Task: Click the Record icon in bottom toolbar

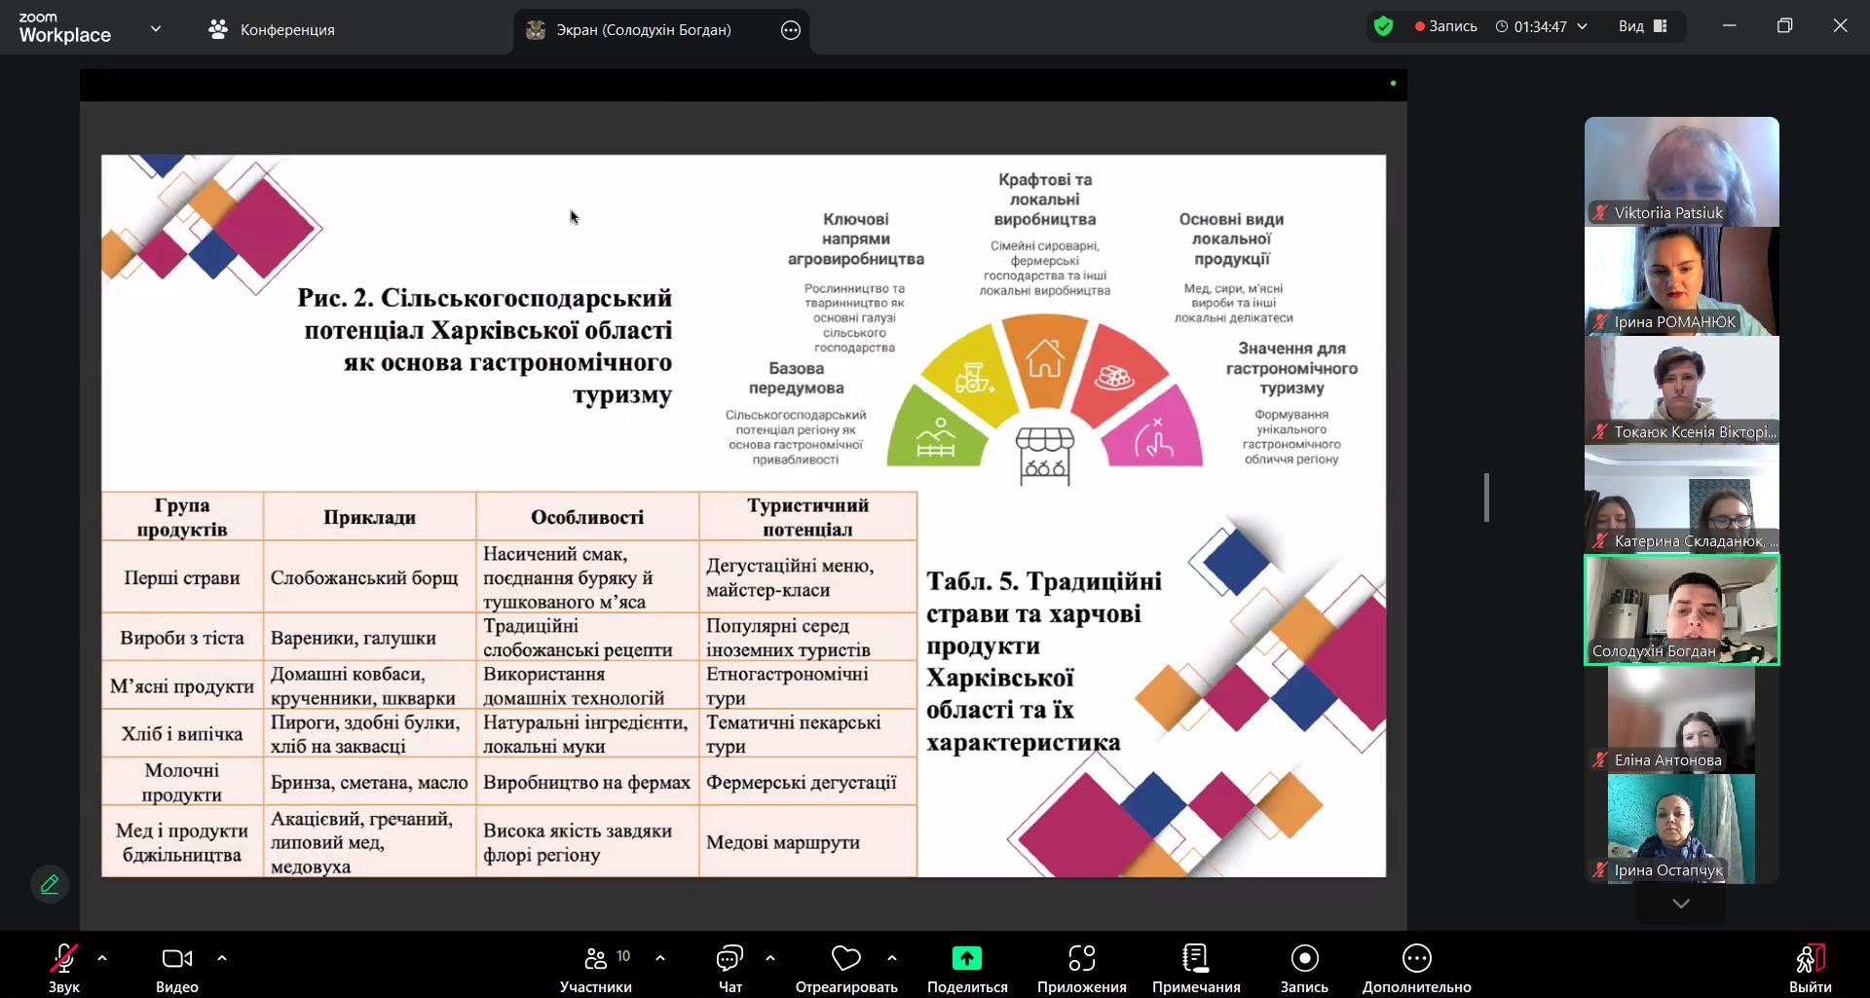Action: [x=1304, y=959]
